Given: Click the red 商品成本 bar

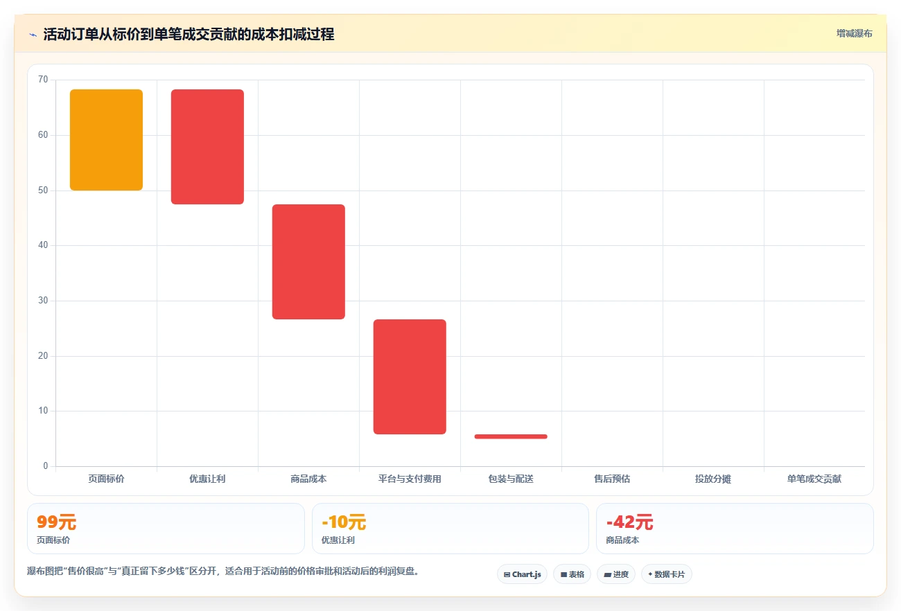Looking at the screenshot, I should click(x=308, y=262).
